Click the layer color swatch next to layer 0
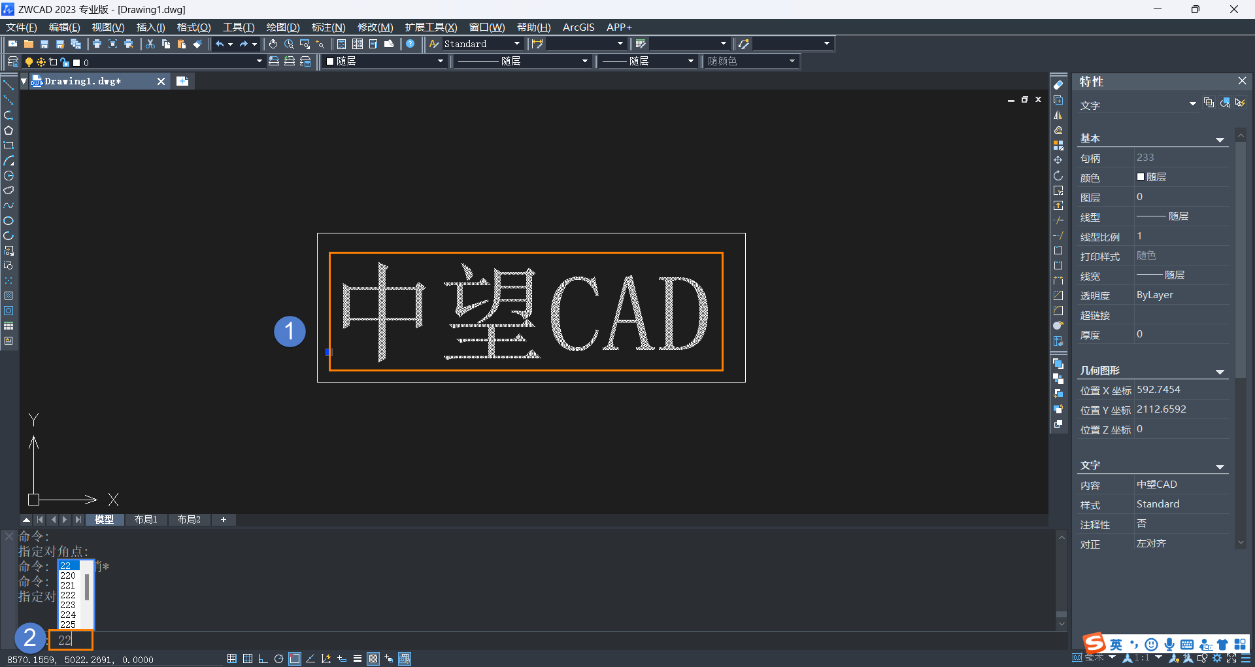The width and height of the screenshot is (1255, 667). point(76,63)
